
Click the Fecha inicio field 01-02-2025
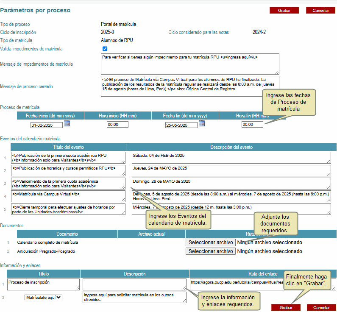point(47,125)
